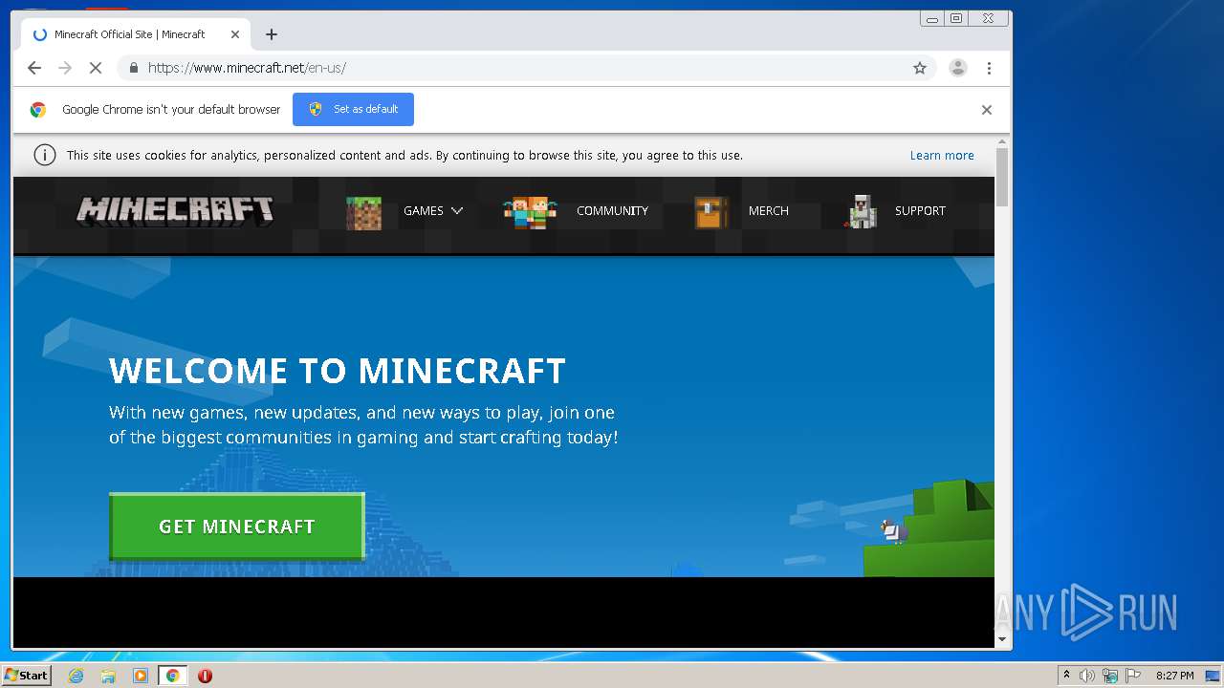Select the Minecraft Official Site tab
The width and height of the screenshot is (1224, 688).
136,34
